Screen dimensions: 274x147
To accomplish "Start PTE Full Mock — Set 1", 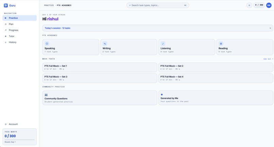I will pyautogui.click(x=100, y=67).
